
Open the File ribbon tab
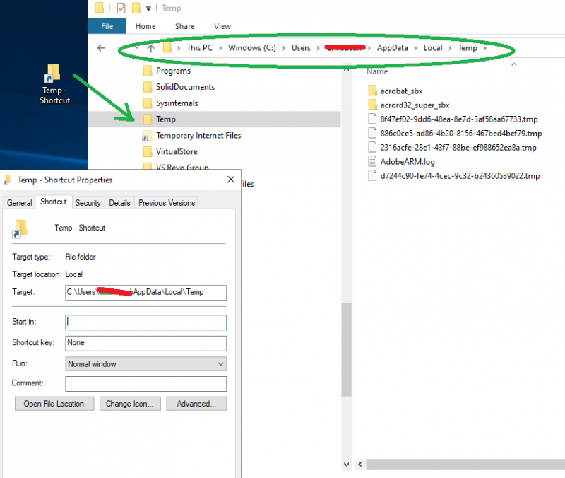tap(107, 26)
